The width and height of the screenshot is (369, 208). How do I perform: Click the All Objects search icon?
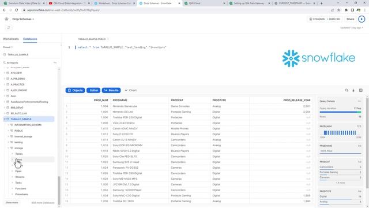(x=5, y=63)
